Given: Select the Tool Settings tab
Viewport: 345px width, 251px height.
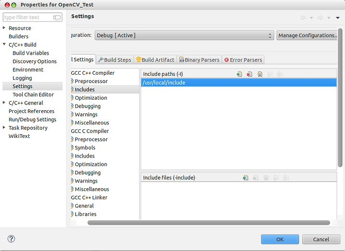Looking at the screenshot, I should click(x=83, y=59).
